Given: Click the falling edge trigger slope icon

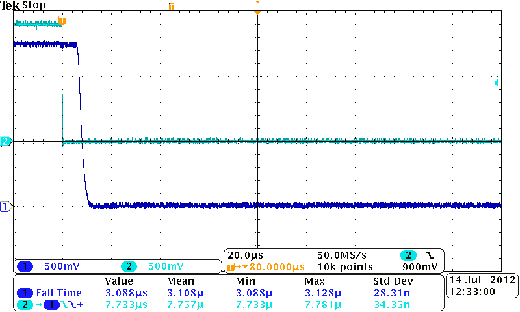Looking at the screenshot, I should (x=430, y=255).
